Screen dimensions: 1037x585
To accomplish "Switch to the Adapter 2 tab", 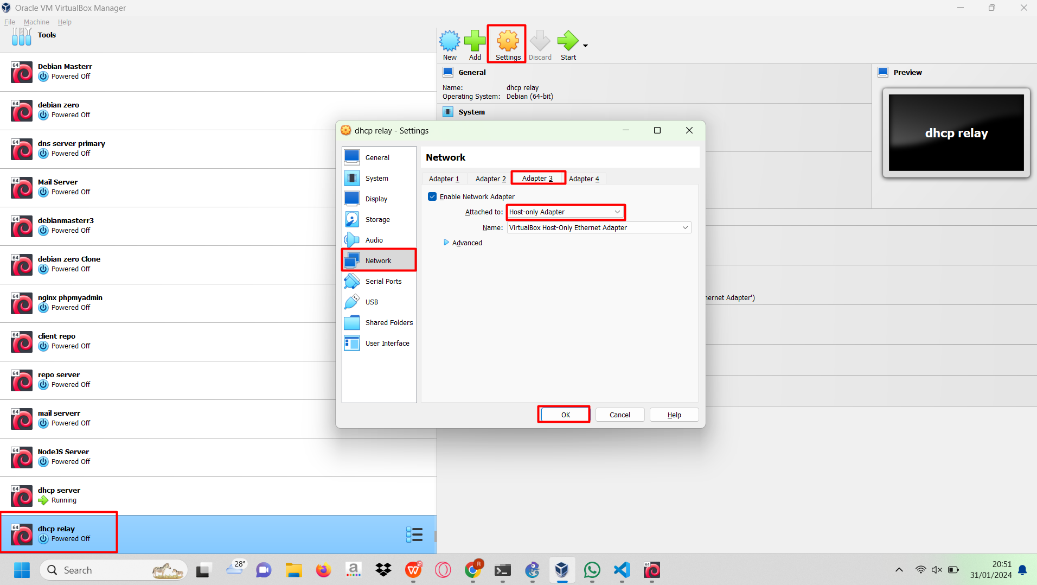I will point(490,179).
